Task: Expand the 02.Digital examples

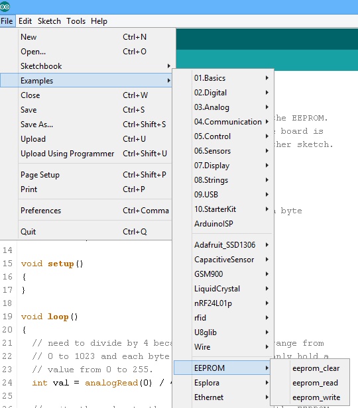Action: (223, 93)
